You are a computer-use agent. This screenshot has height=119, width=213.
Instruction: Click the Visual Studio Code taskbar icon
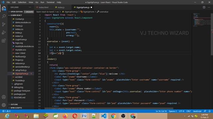(104, 116)
